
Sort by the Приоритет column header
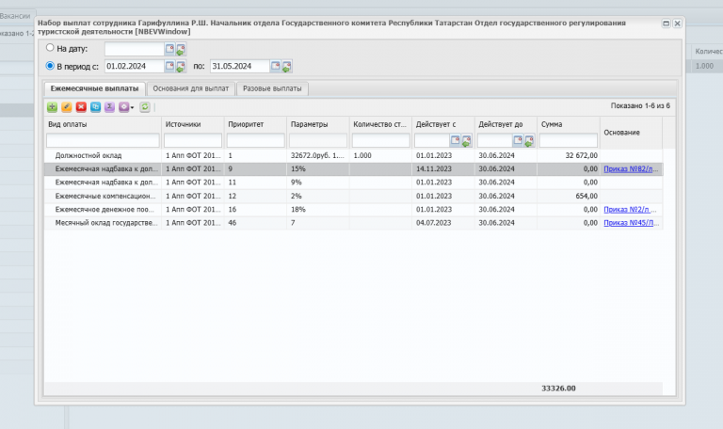click(246, 124)
